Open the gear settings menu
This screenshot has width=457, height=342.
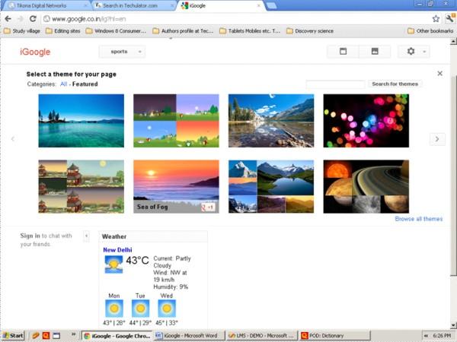(414, 52)
